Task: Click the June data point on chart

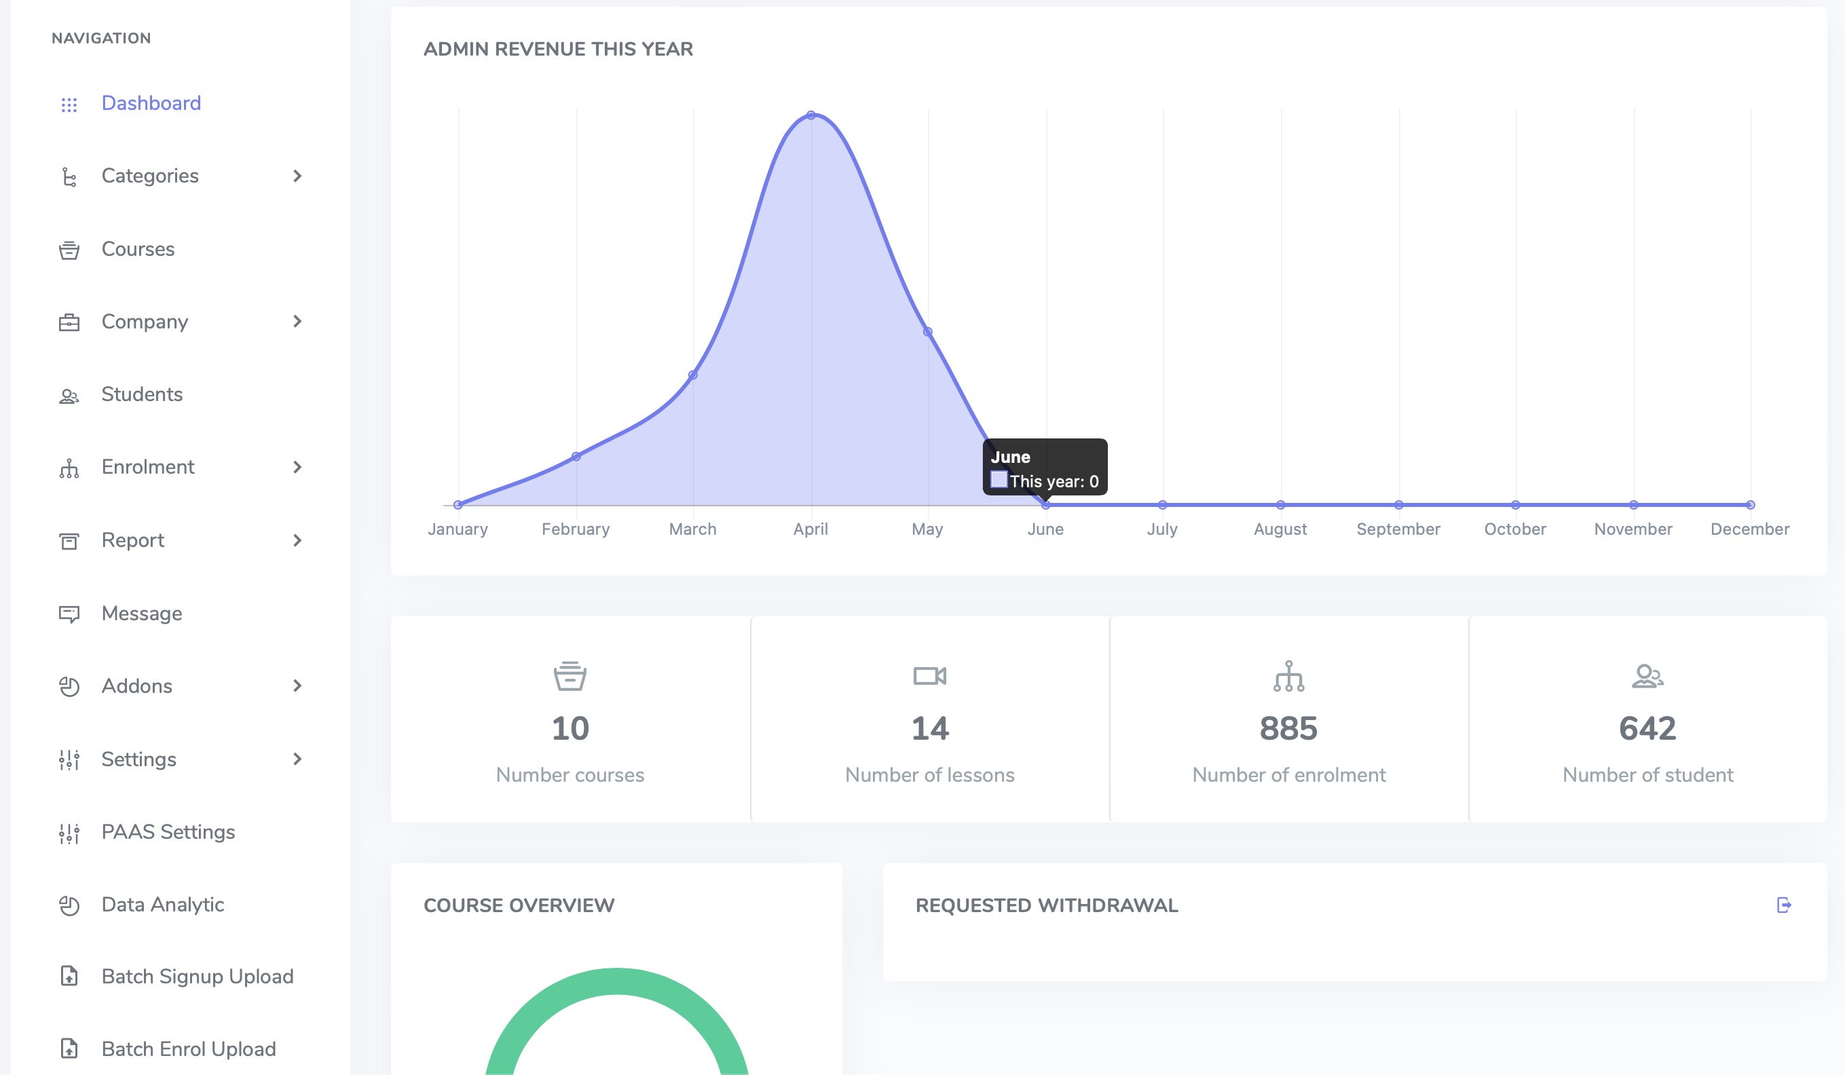Action: pyautogui.click(x=1045, y=505)
